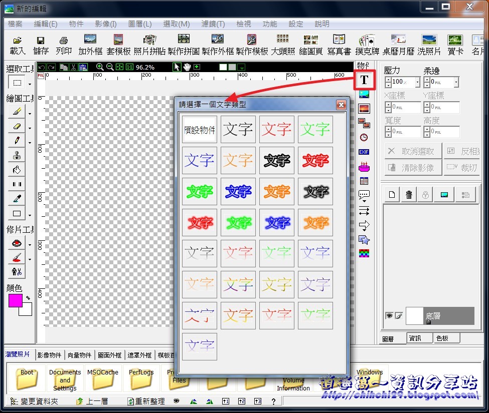This screenshot has width=489, height=413.
Task: Toggle edit brush icon of 底層 layer
Action: [399, 316]
